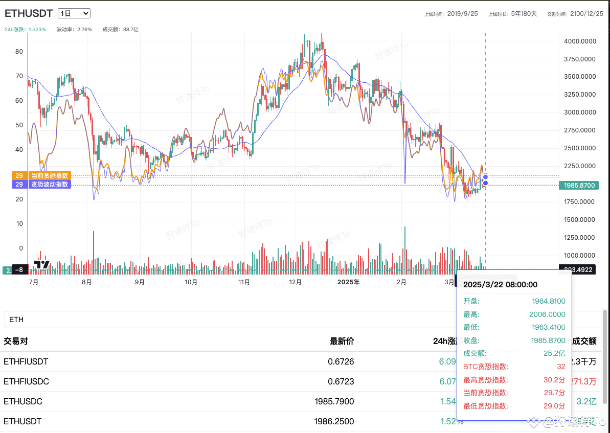Image resolution: width=610 pixels, height=433 pixels.
Task: Click the TradingView logo on the chart
Action: point(42,264)
